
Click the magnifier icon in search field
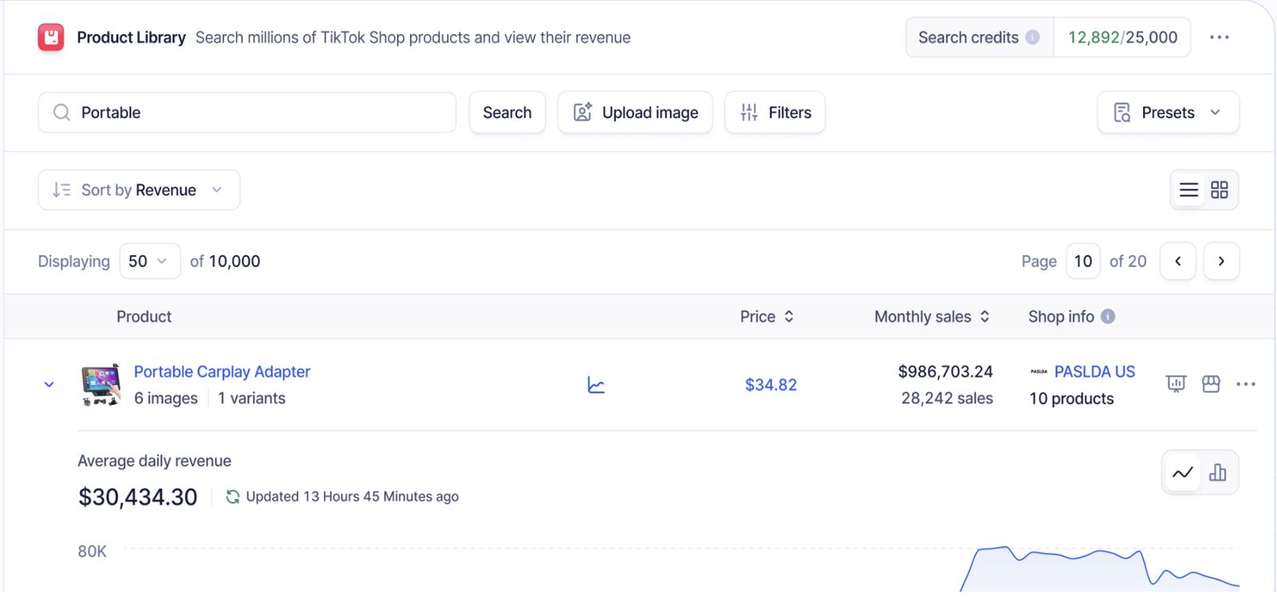pyautogui.click(x=61, y=112)
